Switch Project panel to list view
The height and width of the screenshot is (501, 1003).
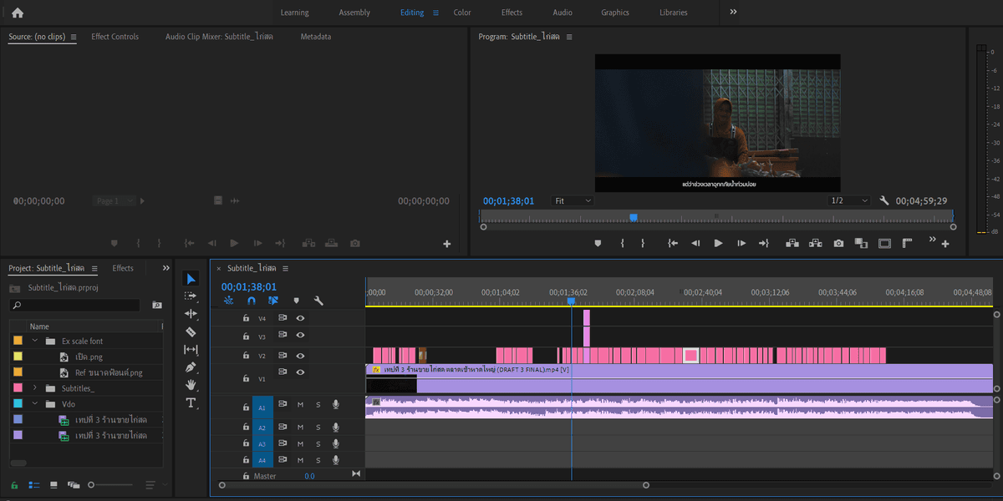pos(34,484)
